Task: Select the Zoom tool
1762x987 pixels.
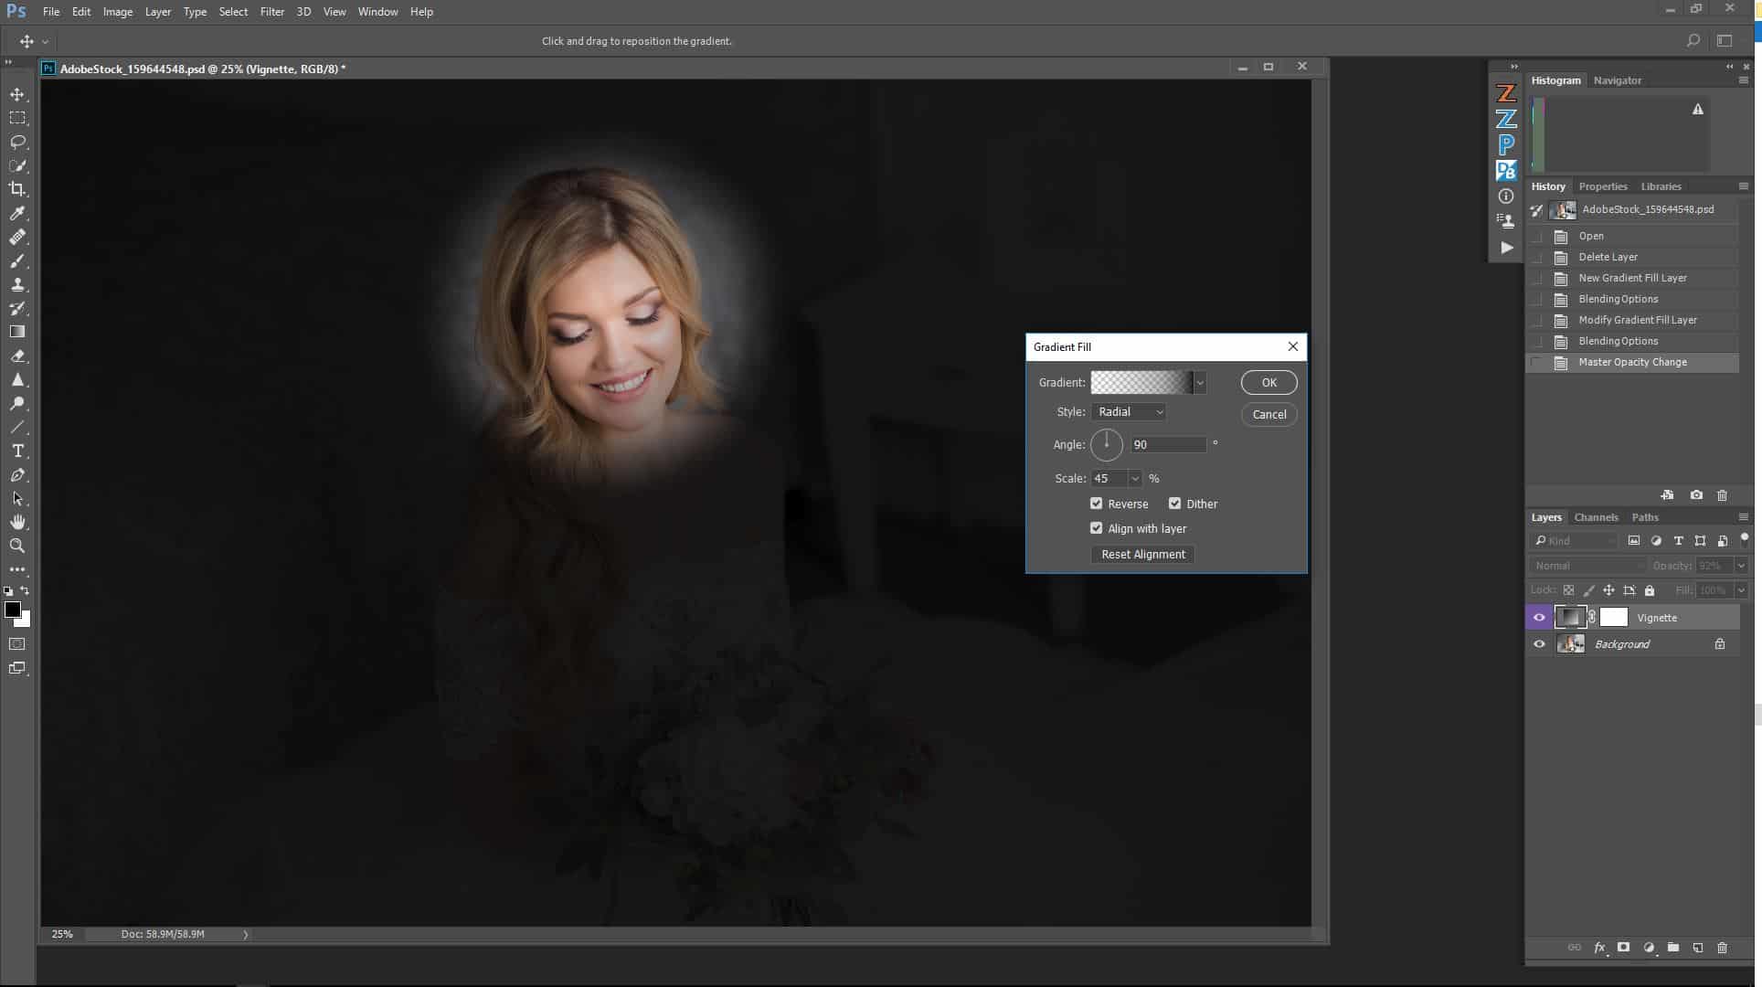Action: 16,546
